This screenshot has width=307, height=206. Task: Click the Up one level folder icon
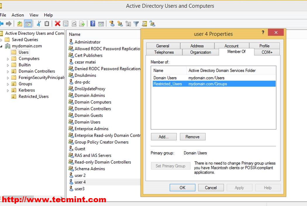pyautogui.click(x=20, y=24)
